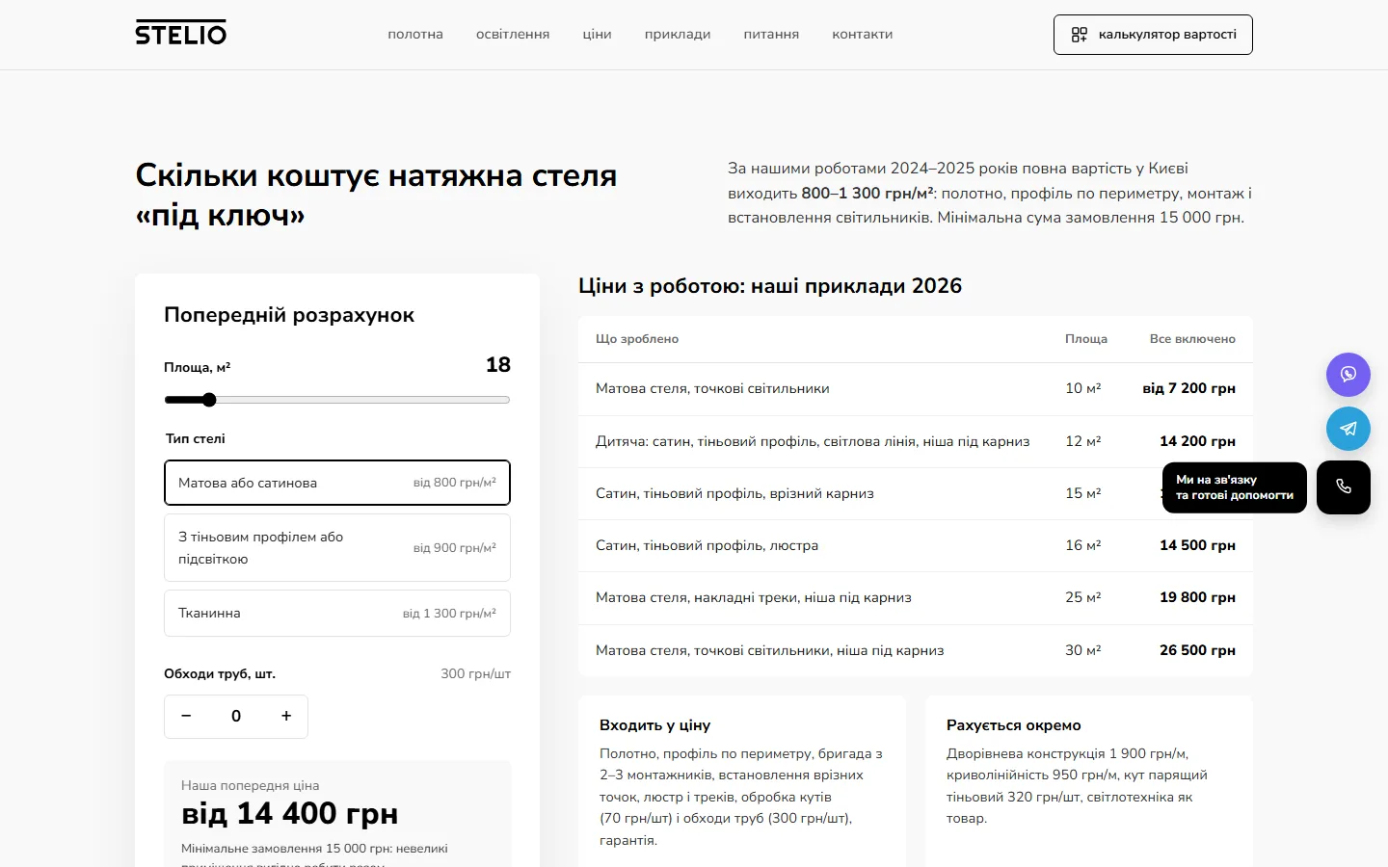The height and width of the screenshot is (867, 1388).
Task: Click row «Сатин, тіньовий профіль, люстра»
Action: pyautogui.click(x=916, y=545)
